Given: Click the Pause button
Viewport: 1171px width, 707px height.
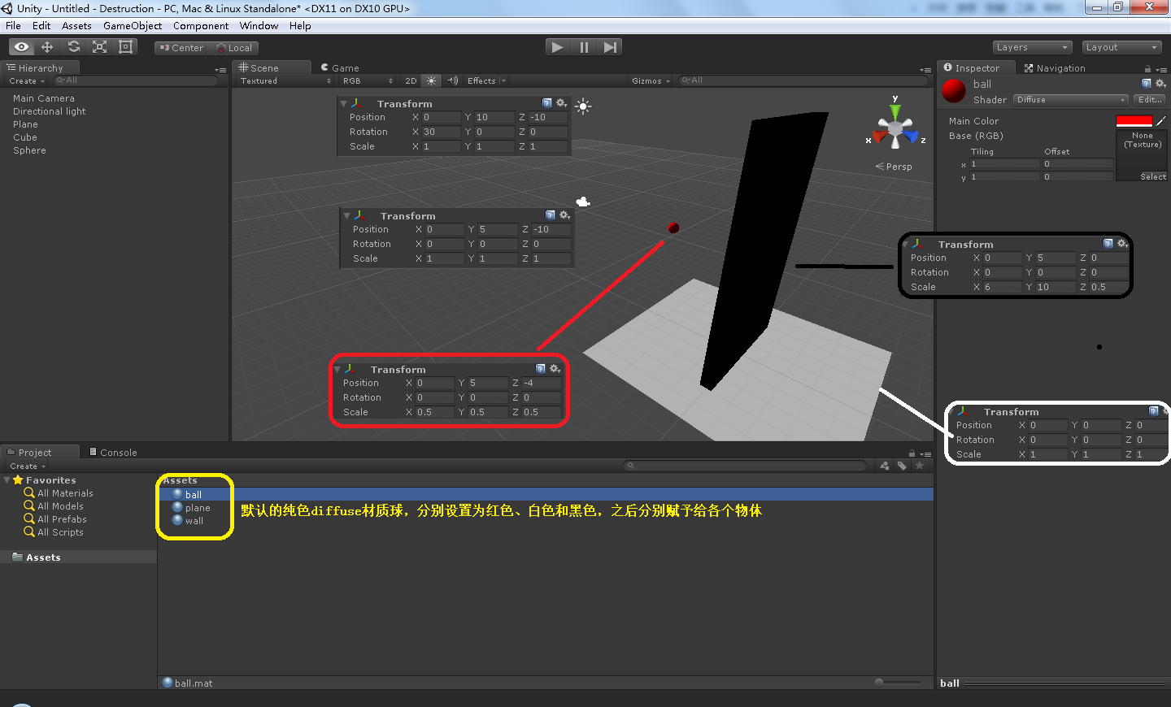Looking at the screenshot, I should [x=584, y=47].
